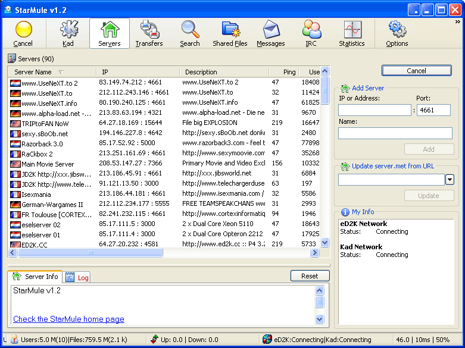This screenshot has height=348, width=465.
Task: Focus the IP or Address input field
Action: click(x=375, y=110)
